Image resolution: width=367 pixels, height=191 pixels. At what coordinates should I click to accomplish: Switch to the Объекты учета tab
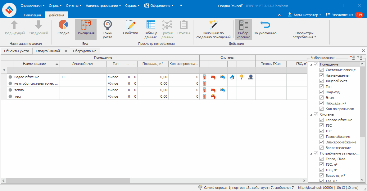tap(17, 51)
